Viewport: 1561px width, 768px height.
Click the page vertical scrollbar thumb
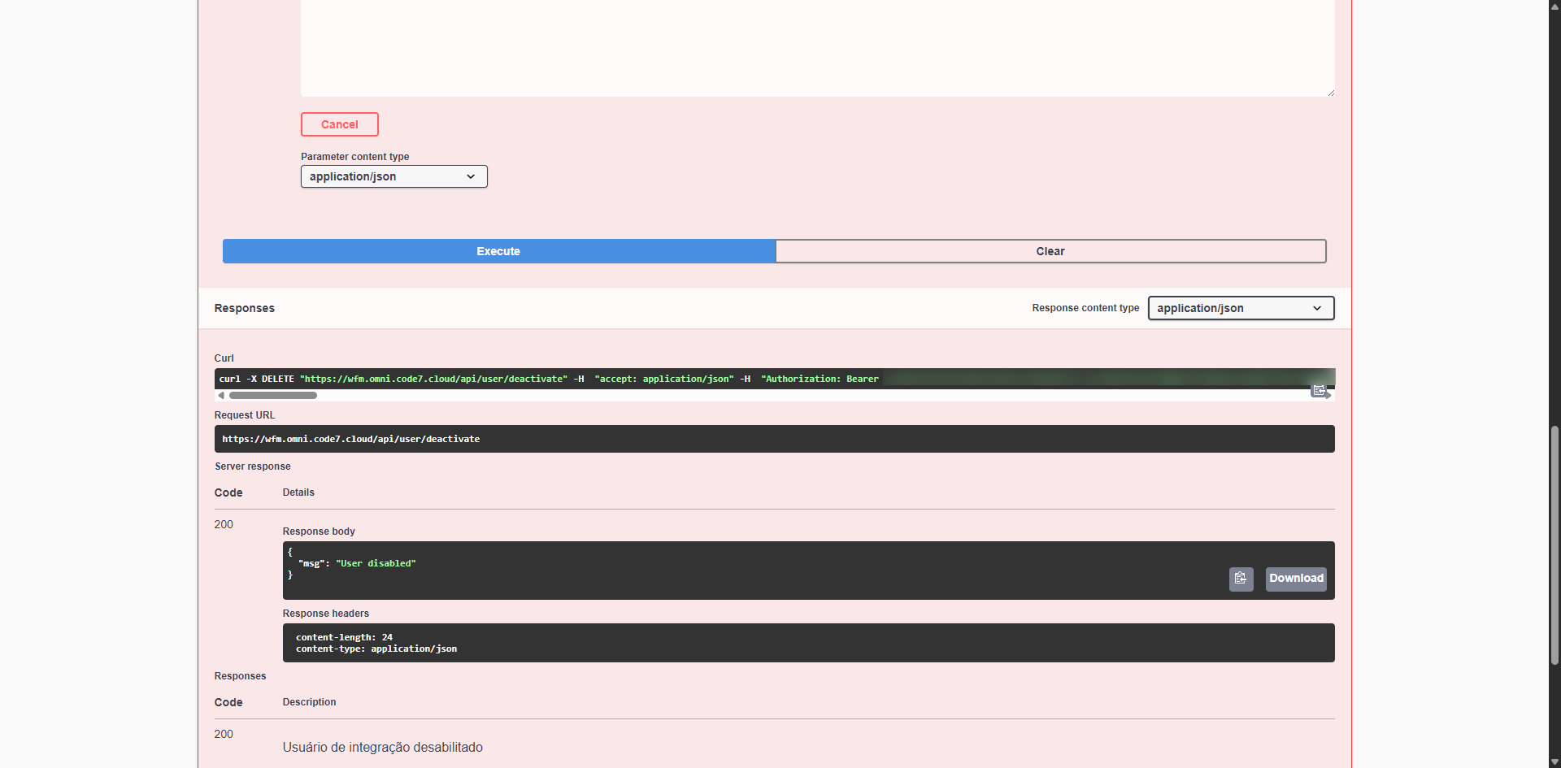[1554, 545]
